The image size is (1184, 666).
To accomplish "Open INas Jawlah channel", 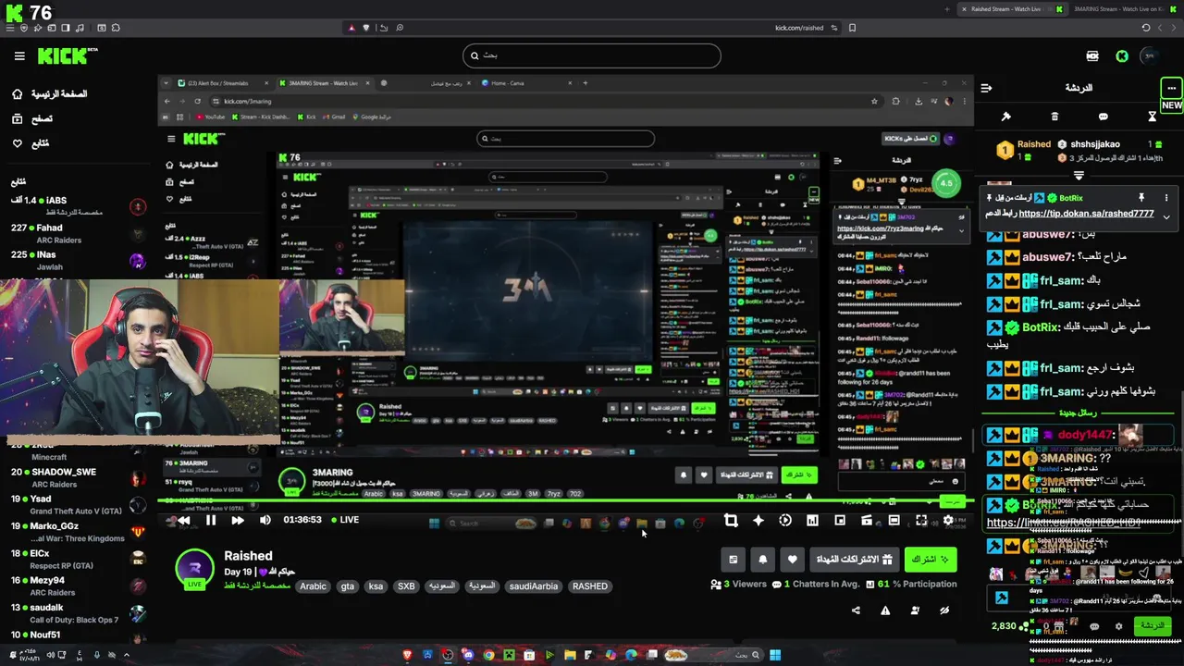I will click(x=78, y=260).
